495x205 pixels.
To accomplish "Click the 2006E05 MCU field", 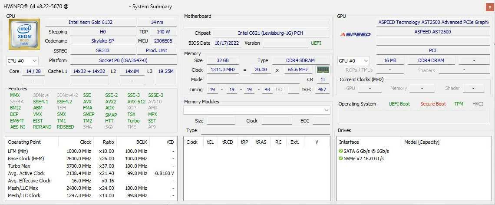I will click(163, 41).
